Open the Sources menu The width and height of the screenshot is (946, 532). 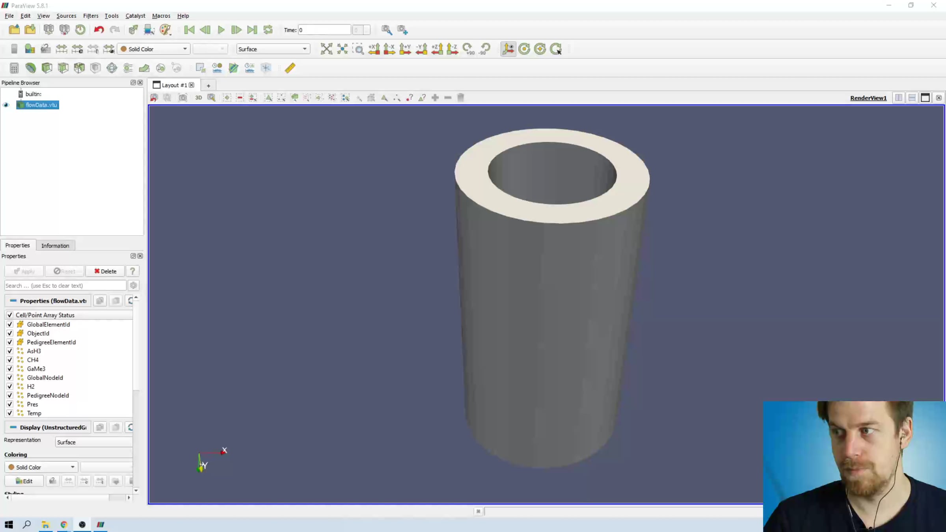[x=66, y=16]
